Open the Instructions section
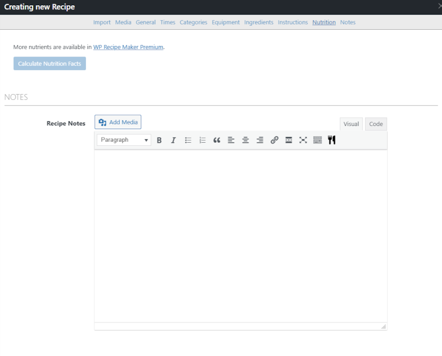Screen dimensions: 442x356 click(292, 22)
